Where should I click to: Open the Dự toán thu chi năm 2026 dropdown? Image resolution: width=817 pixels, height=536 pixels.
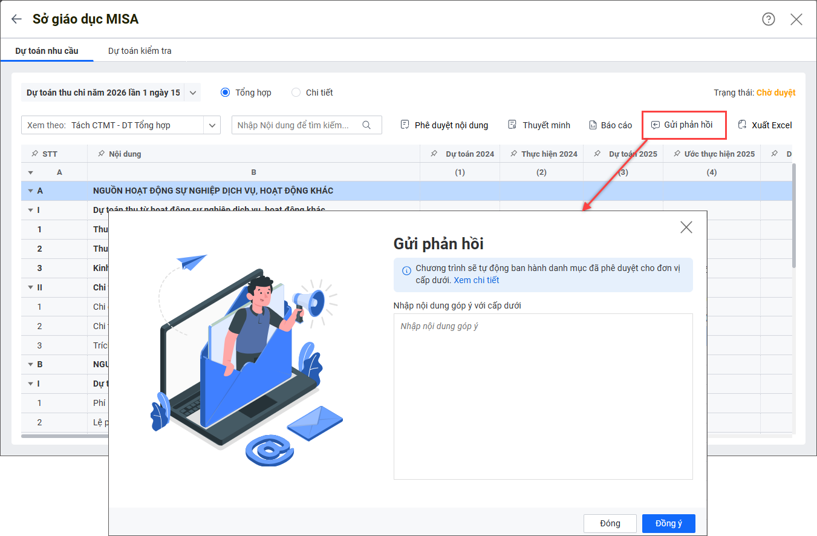(x=192, y=93)
